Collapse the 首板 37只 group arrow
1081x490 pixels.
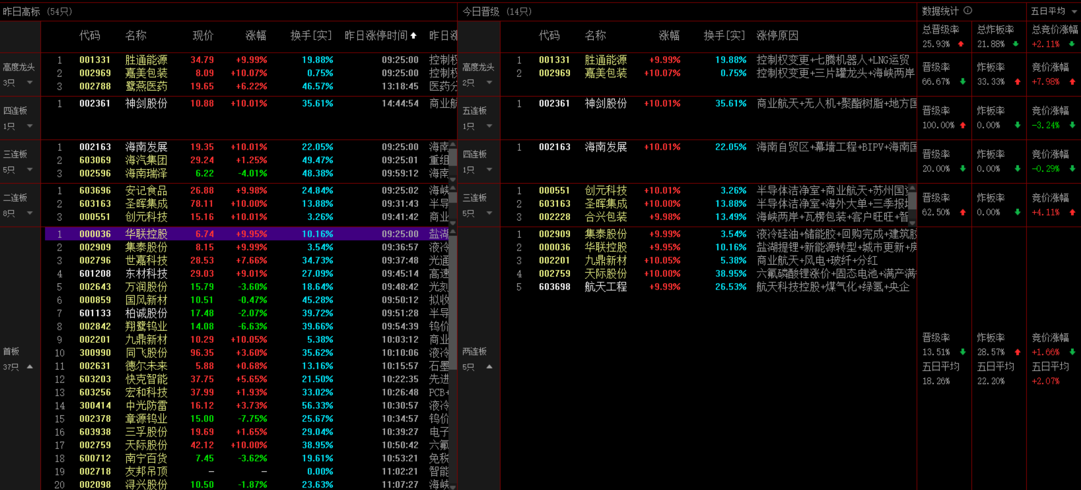[x=30, y=367]
